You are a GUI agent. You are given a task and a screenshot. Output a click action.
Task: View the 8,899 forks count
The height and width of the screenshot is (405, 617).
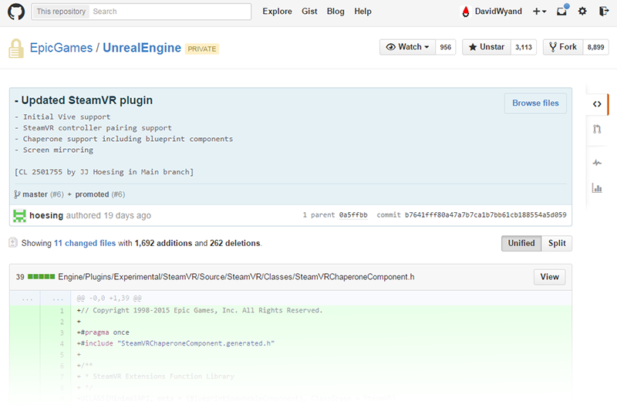click(x=595, y=47)
